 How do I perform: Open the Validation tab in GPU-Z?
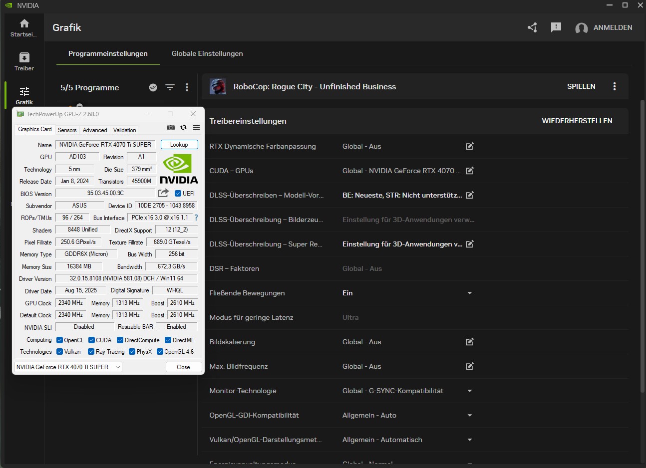[124, 130]
